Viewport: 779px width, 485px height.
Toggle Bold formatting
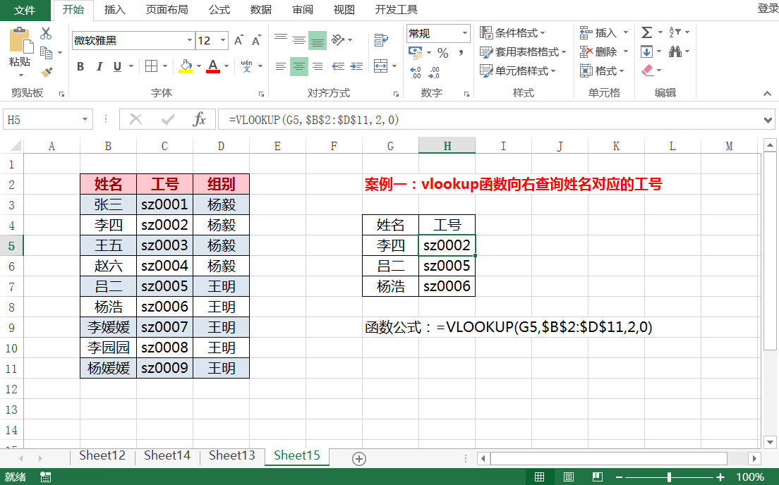[80, 66]
